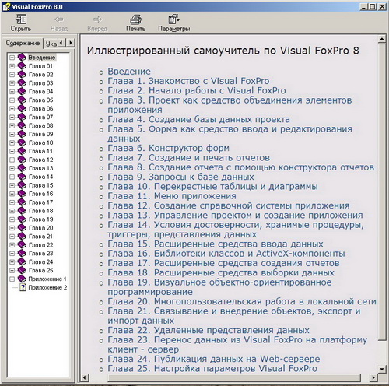This screenshot has height=386, width=389.
Task: Select the Глава 23 label in the tree
Action: pos(40,253)
